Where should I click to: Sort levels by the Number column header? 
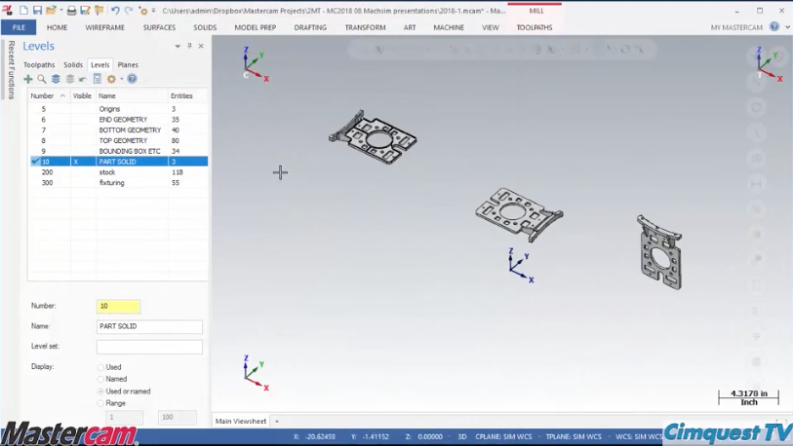tap(49, 95)
